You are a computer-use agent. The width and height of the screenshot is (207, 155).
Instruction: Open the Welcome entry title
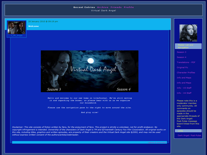point(34,26)
